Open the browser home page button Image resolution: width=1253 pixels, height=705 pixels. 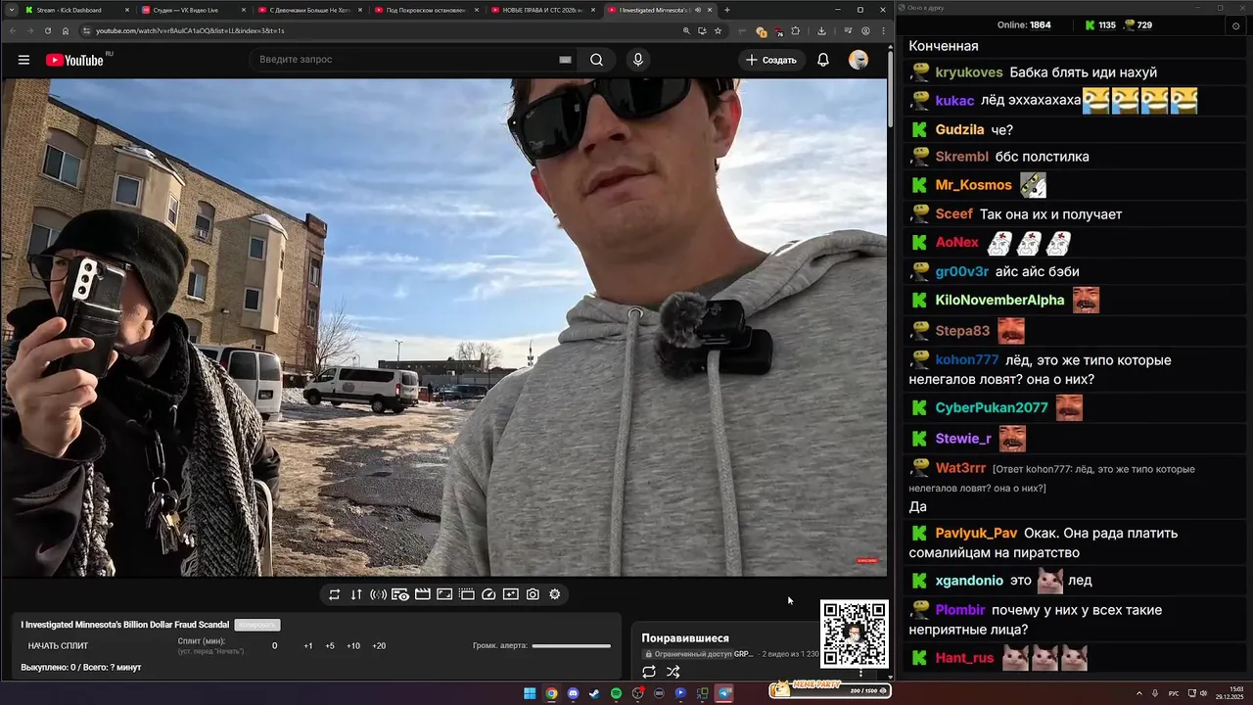(67, 30)
